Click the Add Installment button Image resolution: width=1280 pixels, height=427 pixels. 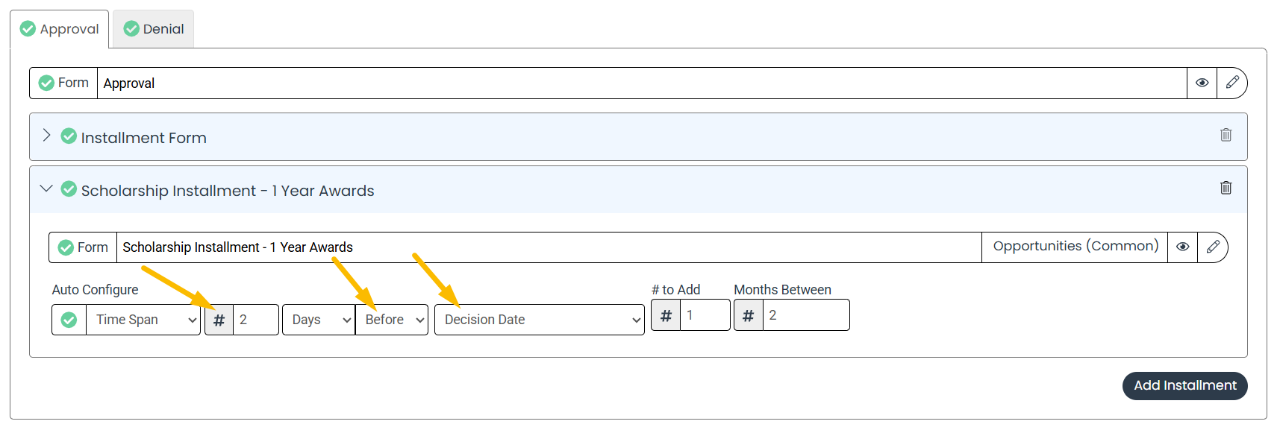click(x=1184, y=385)
